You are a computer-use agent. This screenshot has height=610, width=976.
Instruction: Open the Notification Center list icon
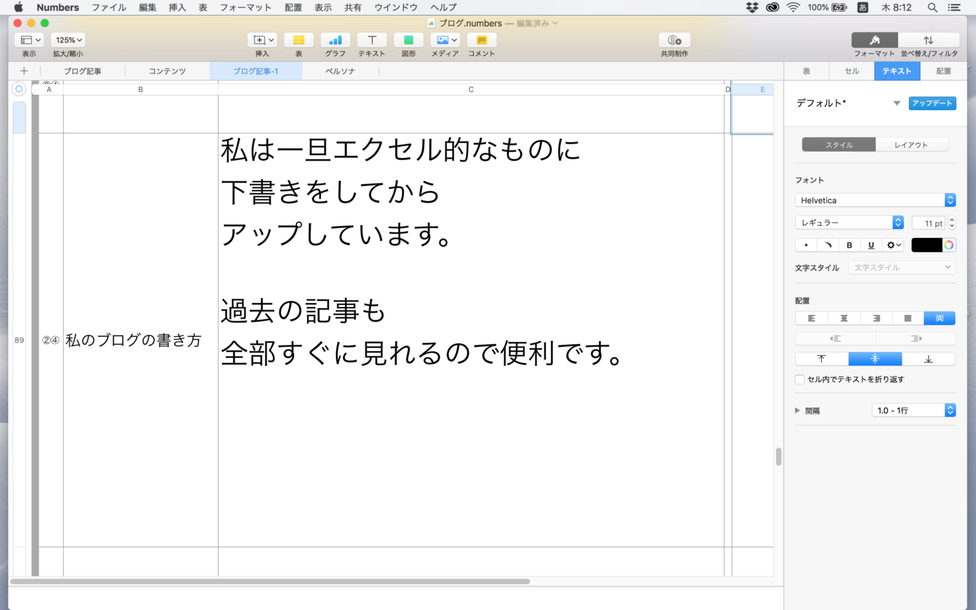(954, 7)
